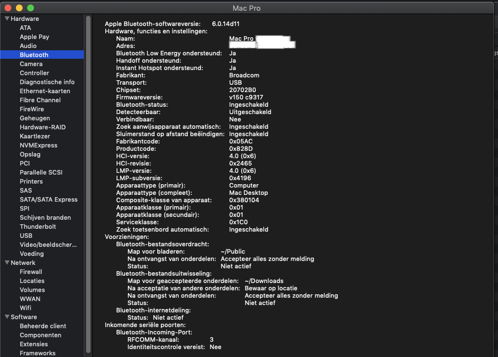Click the LMP-subversie value 0x4196
This screenshot has width=498, height=357.
(x=240, y=178)
